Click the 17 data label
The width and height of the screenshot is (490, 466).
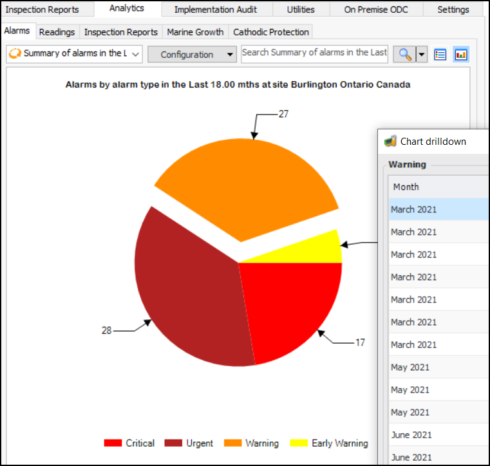[x=361, y=342]
